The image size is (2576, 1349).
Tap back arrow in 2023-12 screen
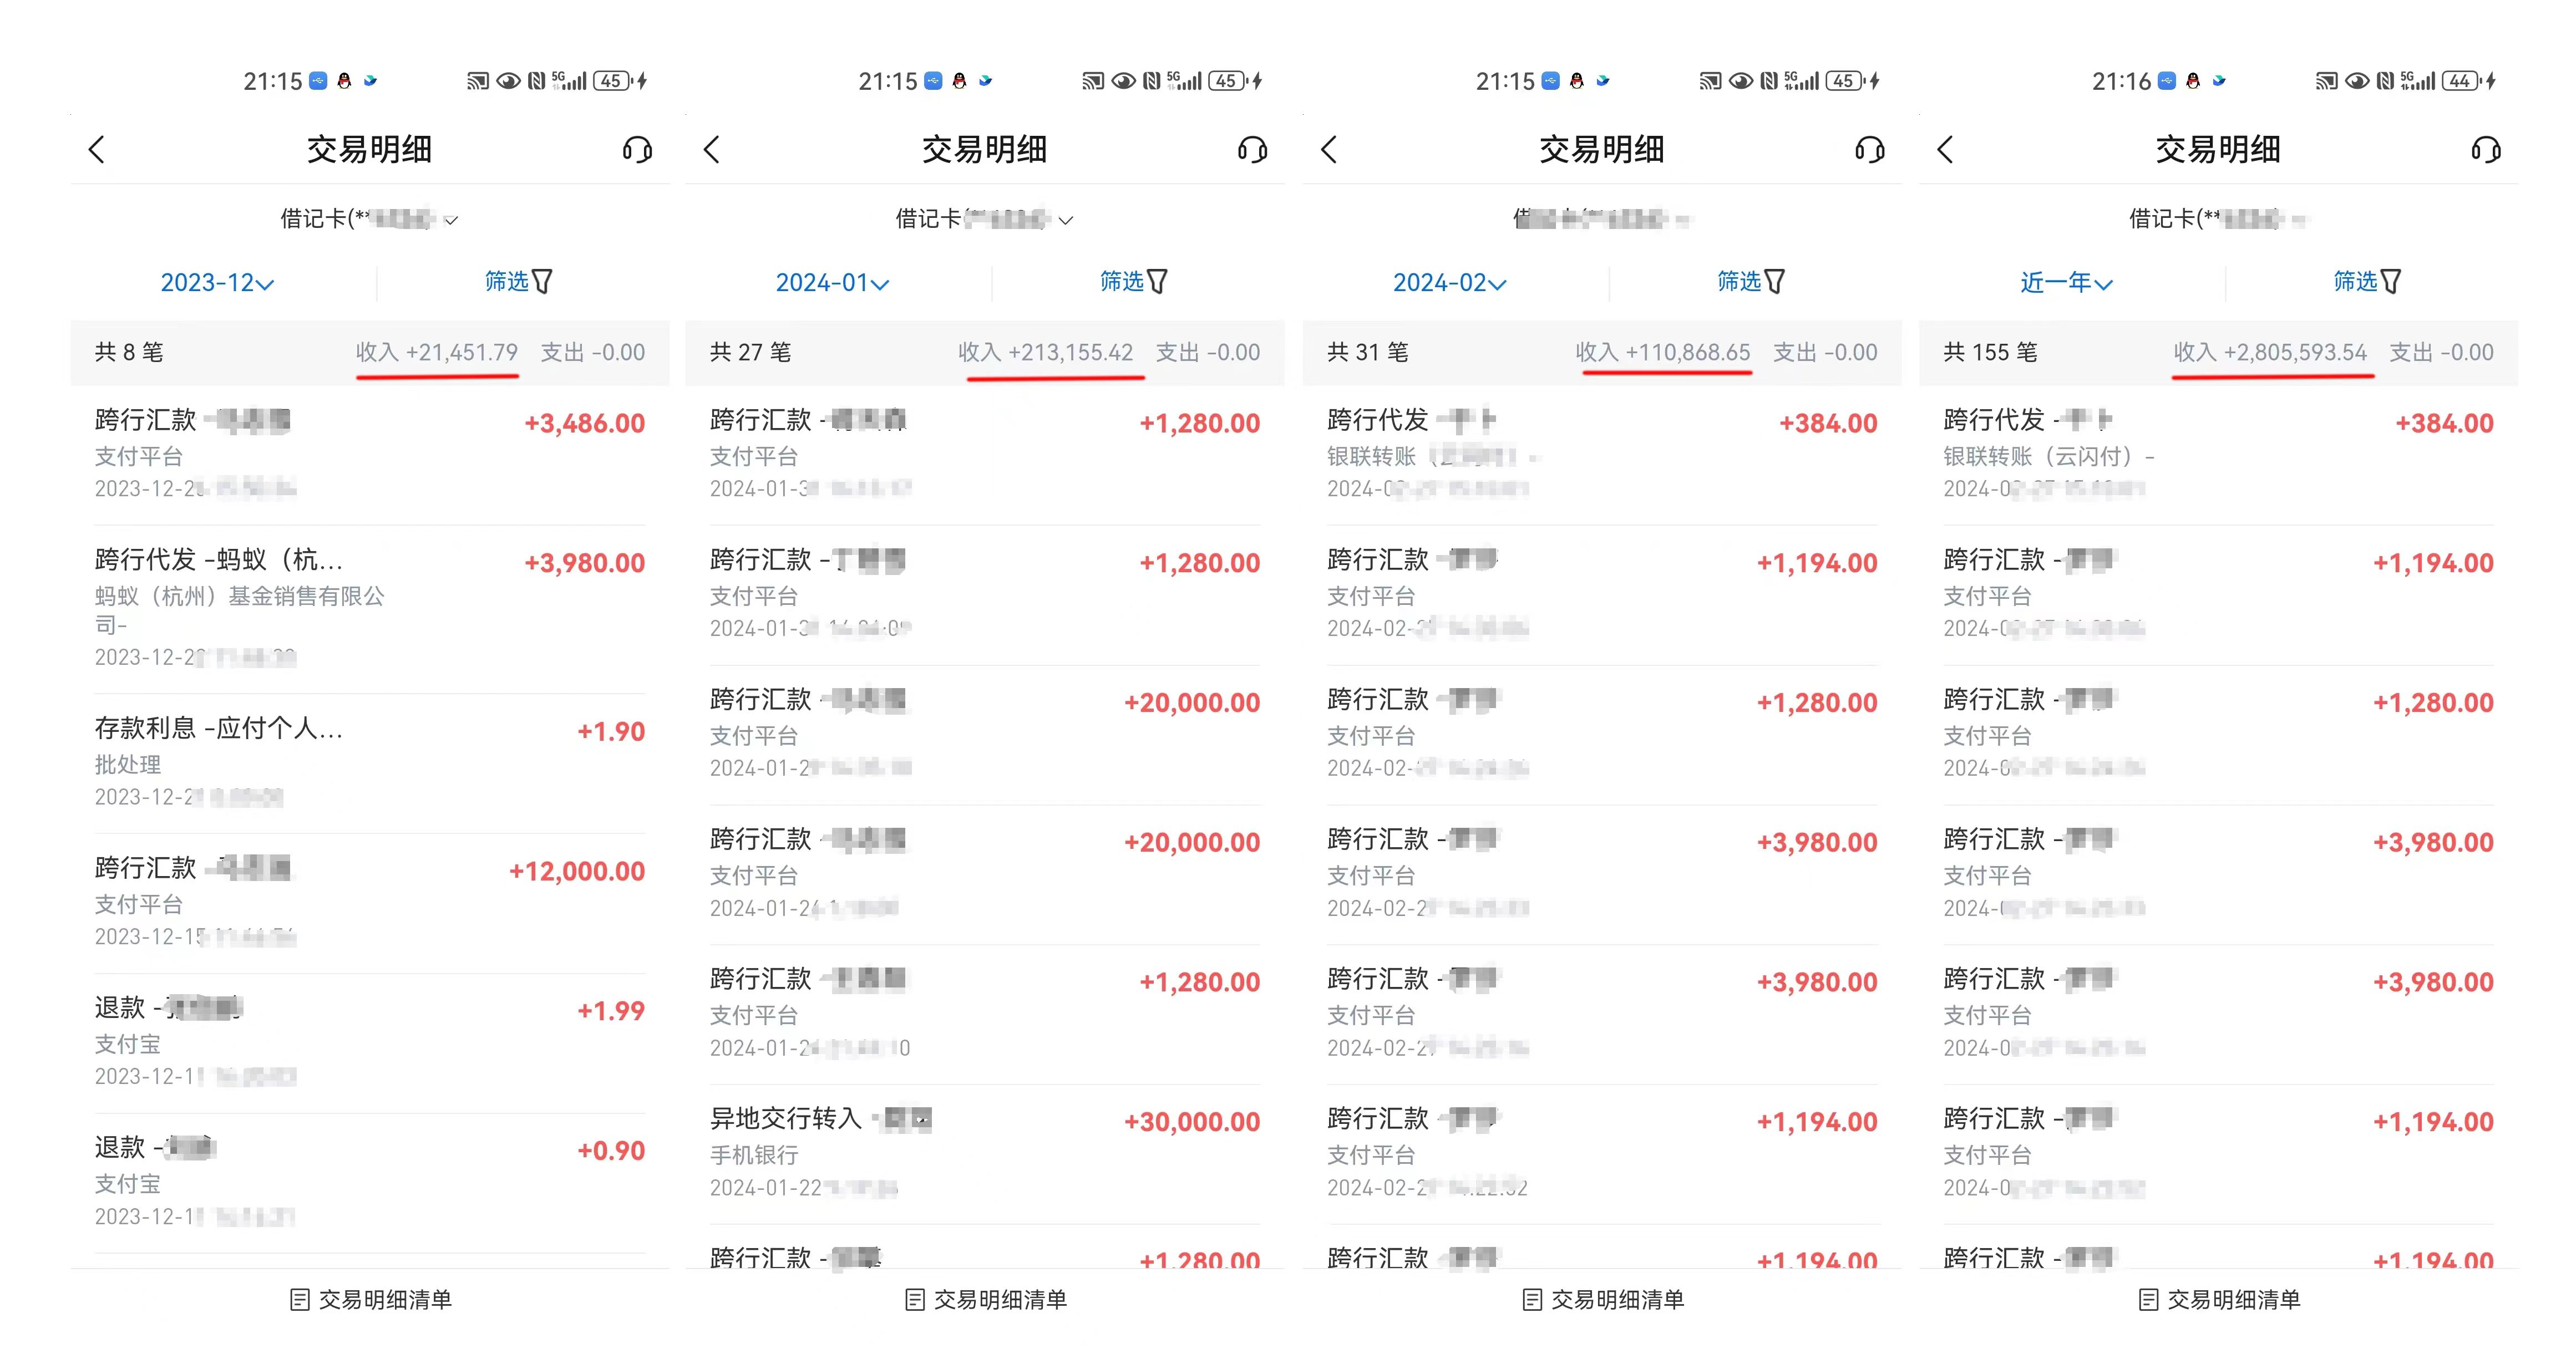pos(97,150)
